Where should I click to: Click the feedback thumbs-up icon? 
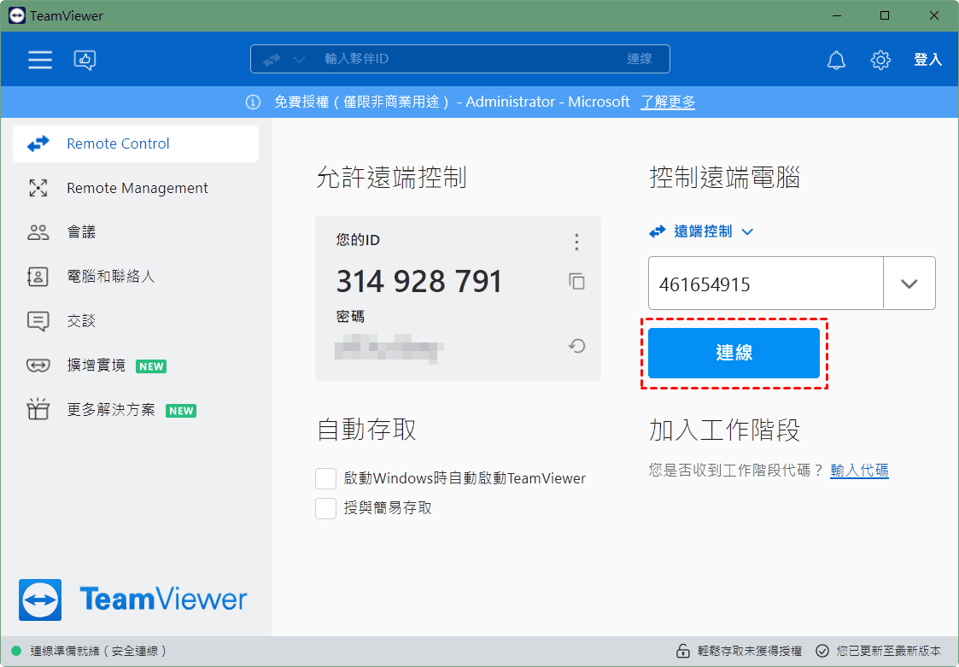(85, 59)
